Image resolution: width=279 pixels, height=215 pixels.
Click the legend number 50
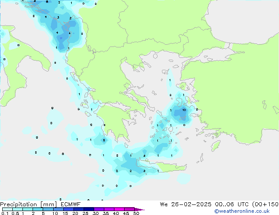coord(136,213)
